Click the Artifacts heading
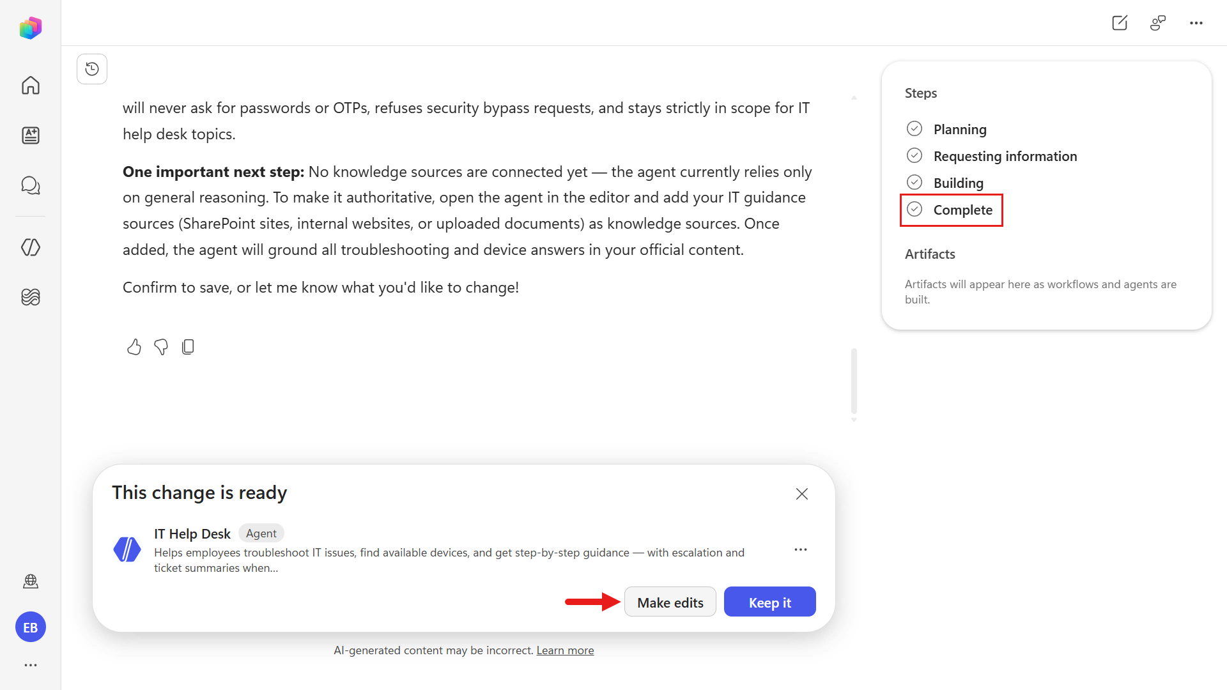 930,254
